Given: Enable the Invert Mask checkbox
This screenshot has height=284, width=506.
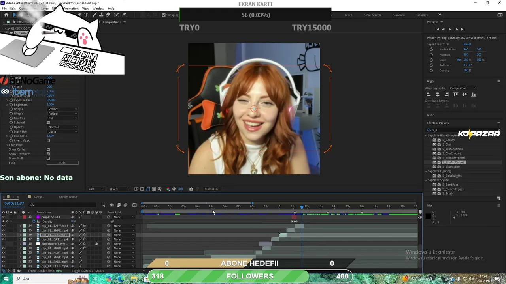Looking at the screenshot, I should (x=48, y=140).
